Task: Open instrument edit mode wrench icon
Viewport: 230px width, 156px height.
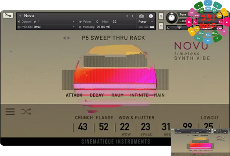Action: [8, 15]
